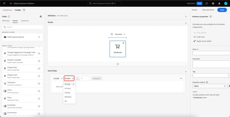Open the event rule more options ellipsis
This screenshot has width=230, height=117.
click(181, 78)
